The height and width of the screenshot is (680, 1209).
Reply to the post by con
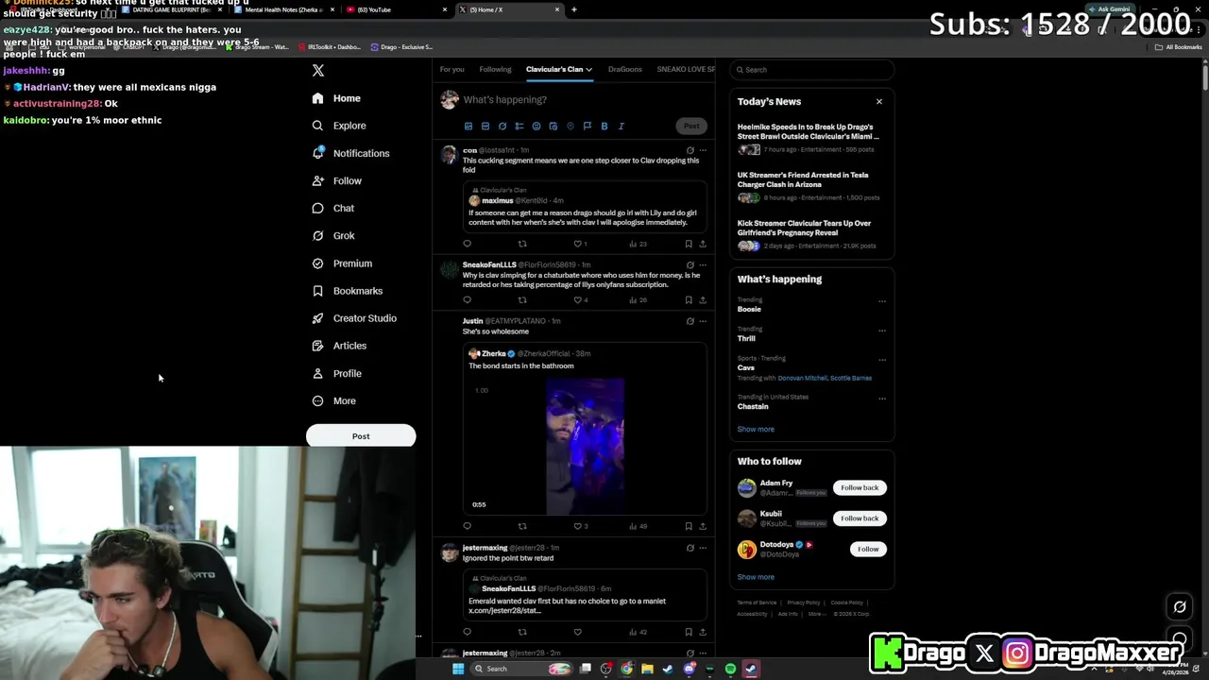pos(467,244)
